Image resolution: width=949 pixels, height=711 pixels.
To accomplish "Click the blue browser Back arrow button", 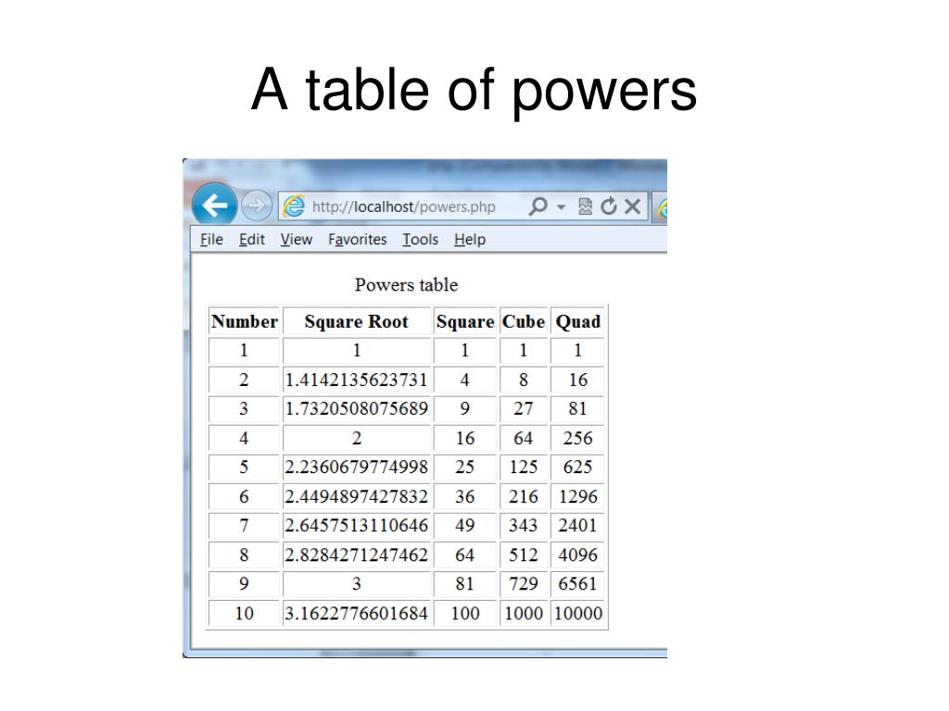I will pos(214,206).
